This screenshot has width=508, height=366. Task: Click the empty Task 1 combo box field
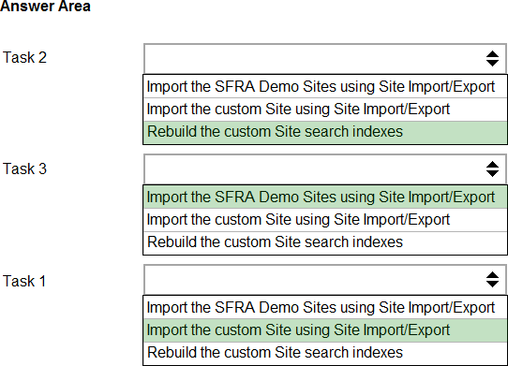324,280
